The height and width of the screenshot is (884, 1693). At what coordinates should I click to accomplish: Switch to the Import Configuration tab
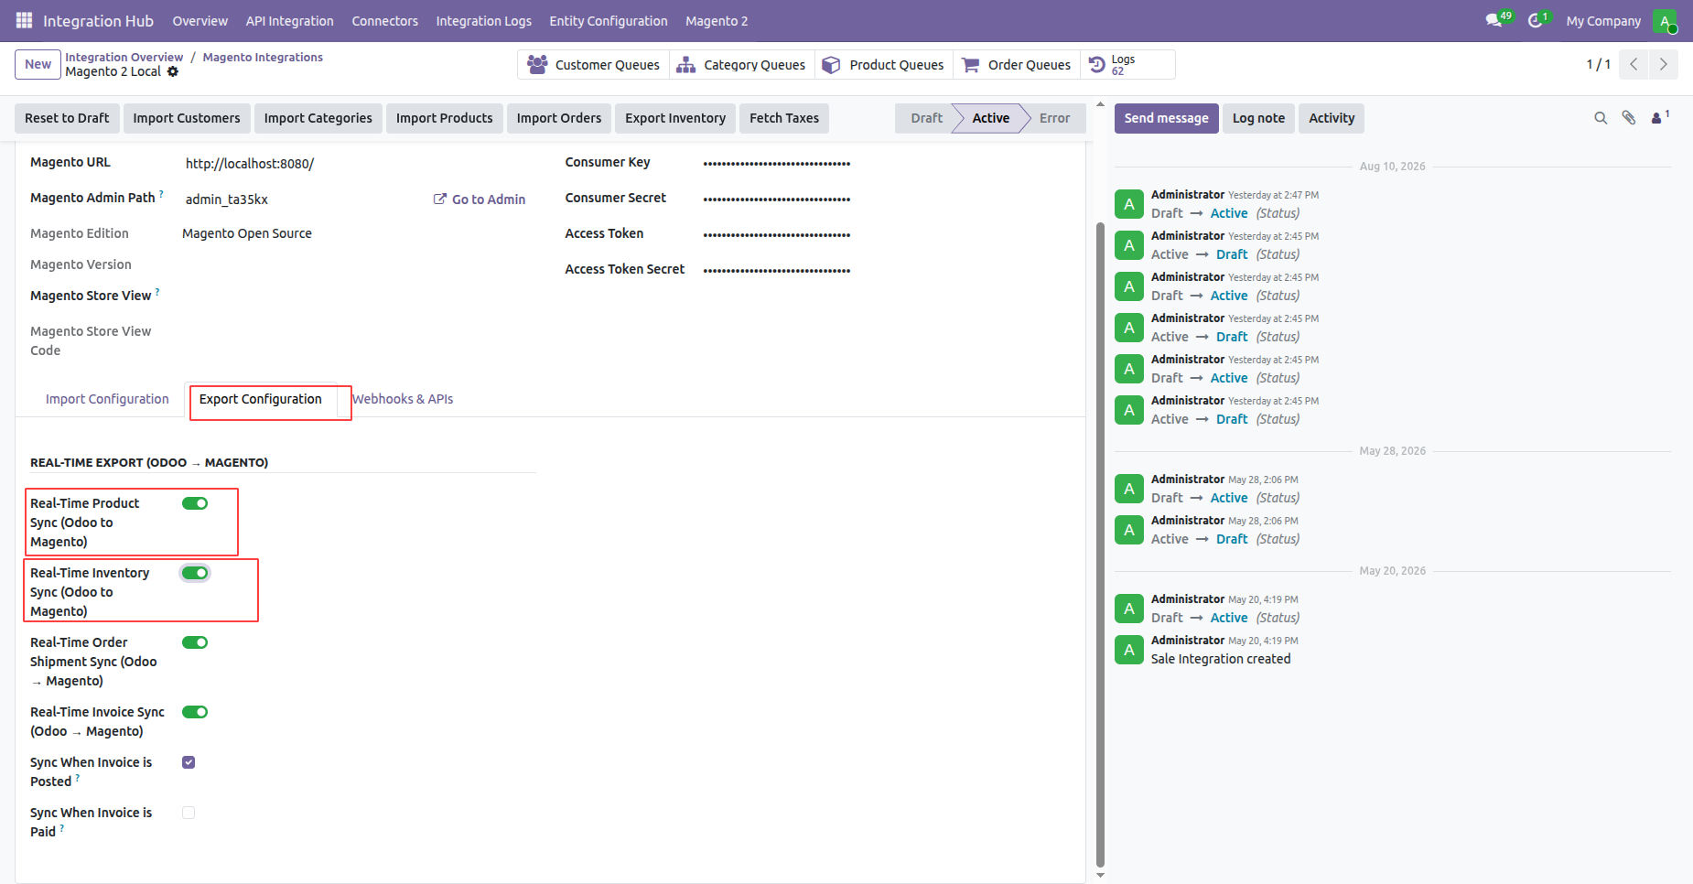[107, 399]
